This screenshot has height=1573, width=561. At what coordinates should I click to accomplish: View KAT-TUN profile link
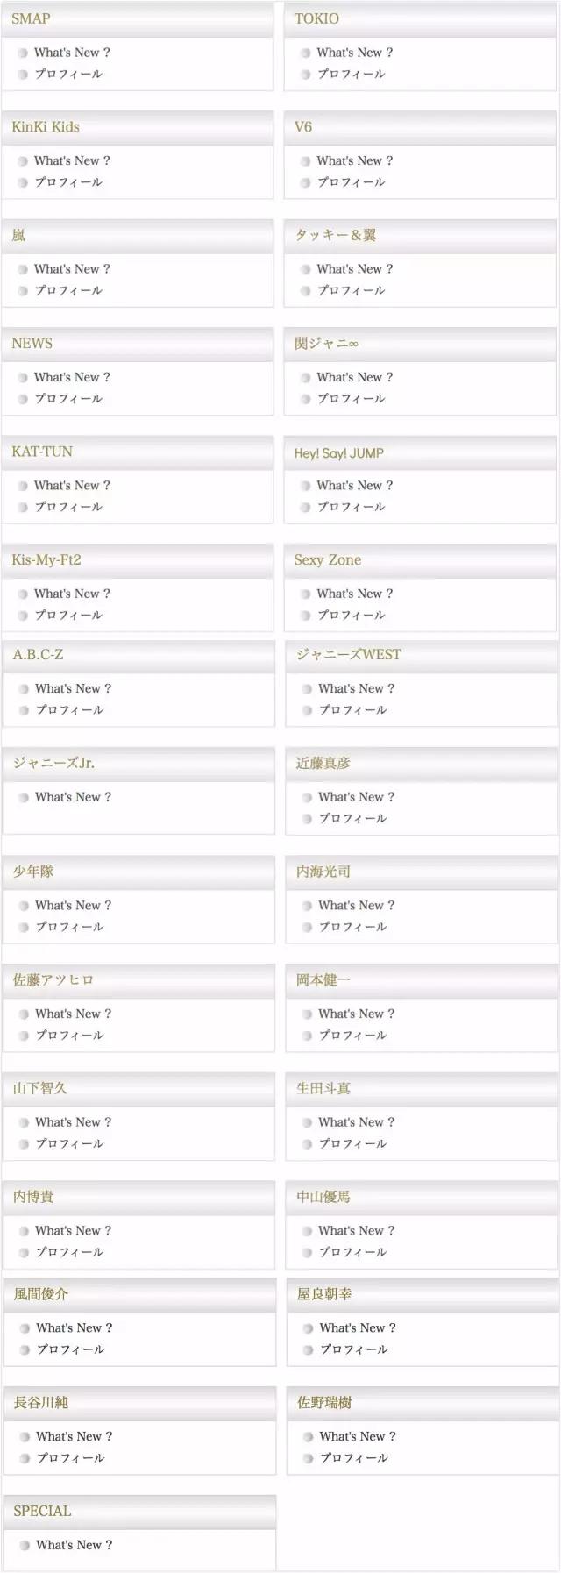click(x=68, y=507)
